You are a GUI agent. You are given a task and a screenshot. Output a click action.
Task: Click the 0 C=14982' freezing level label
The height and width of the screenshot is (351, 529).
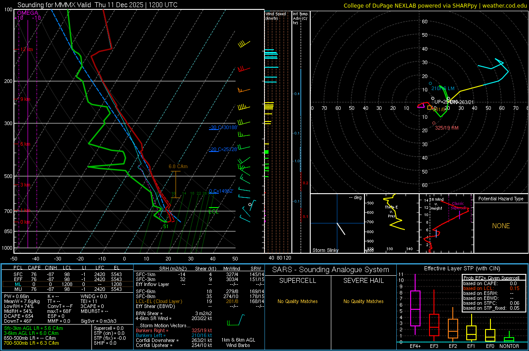[221, 191]
